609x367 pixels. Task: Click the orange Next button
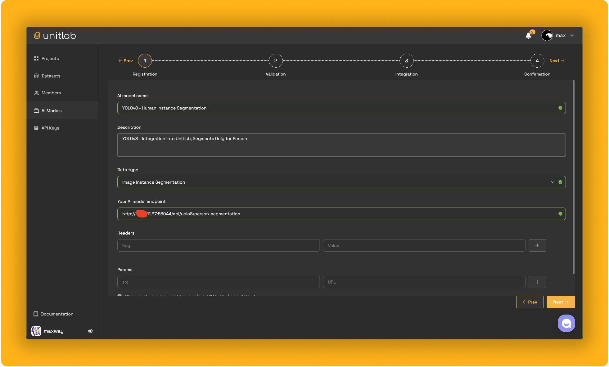pos(561,302)
